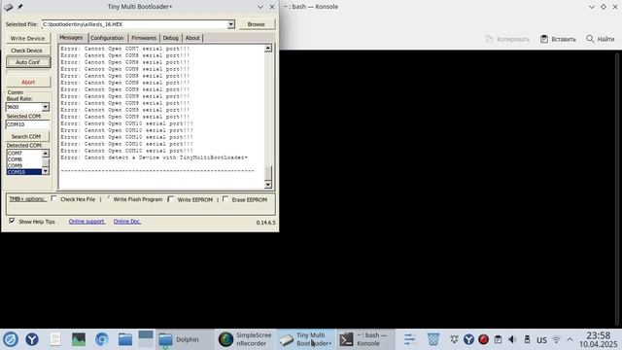Toggle the Write Flash Program checkbox
The width and height of the screenshot is (622, 350).
coord(108,198)
